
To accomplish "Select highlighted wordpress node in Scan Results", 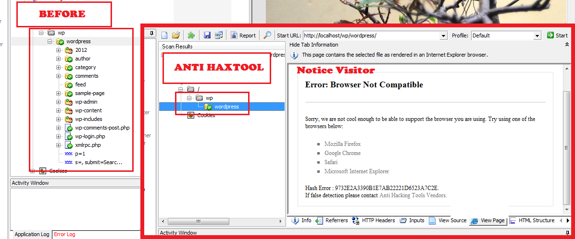I will 226,107.
